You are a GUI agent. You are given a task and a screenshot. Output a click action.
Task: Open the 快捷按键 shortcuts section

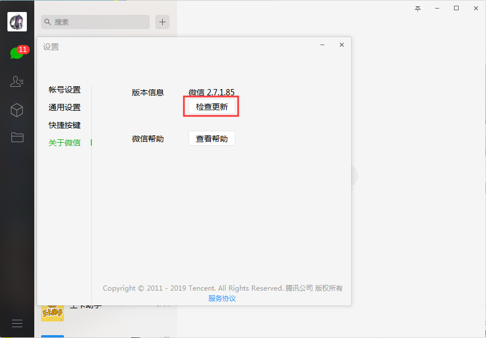pyautogui.click(x=65, y=125)
